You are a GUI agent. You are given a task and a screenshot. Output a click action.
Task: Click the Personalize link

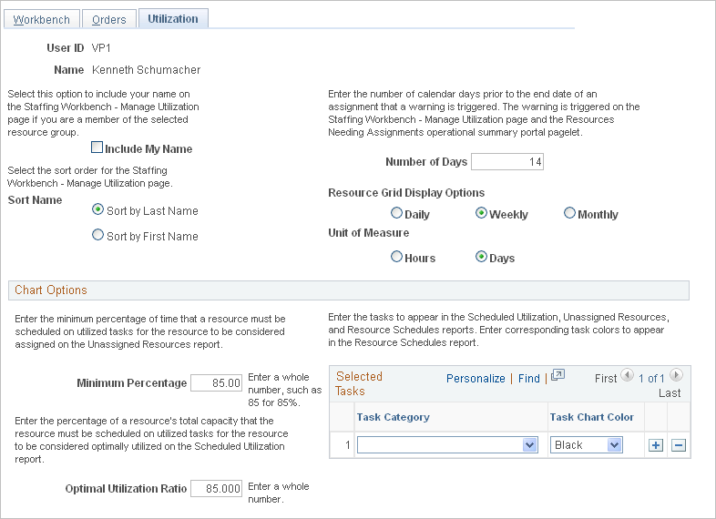(x=476, y=379)
